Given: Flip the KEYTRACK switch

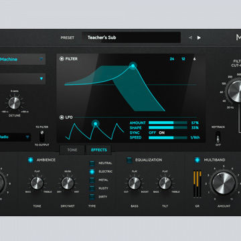Looking at the screenshot, I should tap(218, 137).
